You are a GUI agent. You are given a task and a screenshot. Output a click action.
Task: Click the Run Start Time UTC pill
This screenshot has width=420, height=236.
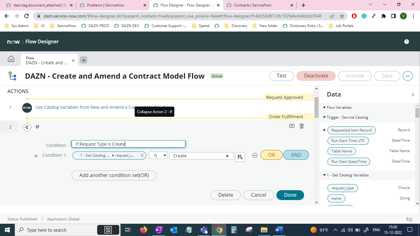click(x=348, y=141)
